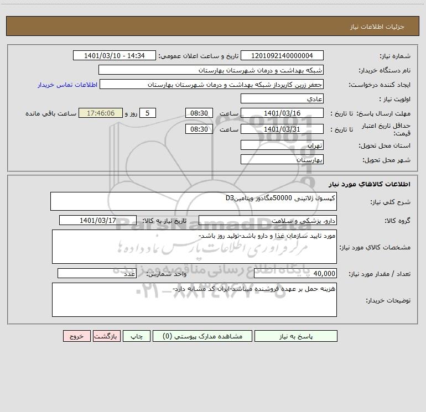Viewport: 426px width, 412px height.
Task: Click delivery province field تهران
Action: pyautogui.click(x=282, y=145)
